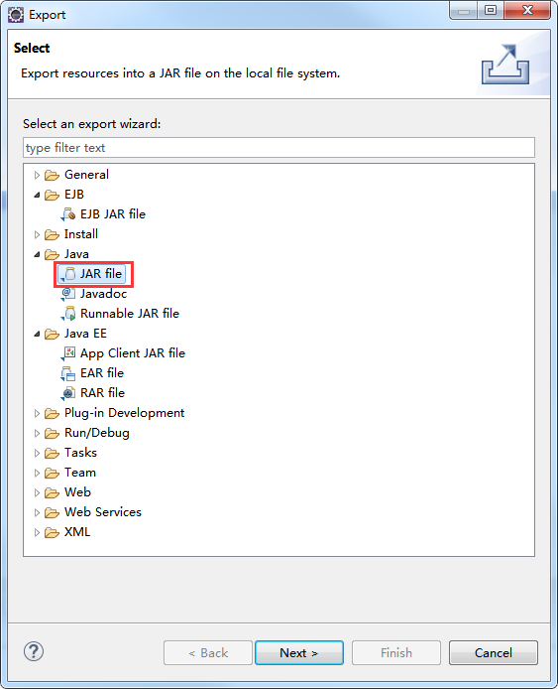Click the Web folder icon
The width and height of the screenshot is (558, 689).
[52, 492]
